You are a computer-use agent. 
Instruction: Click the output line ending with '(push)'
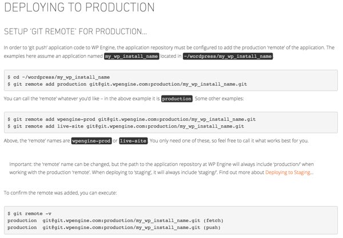pos(114,228)
